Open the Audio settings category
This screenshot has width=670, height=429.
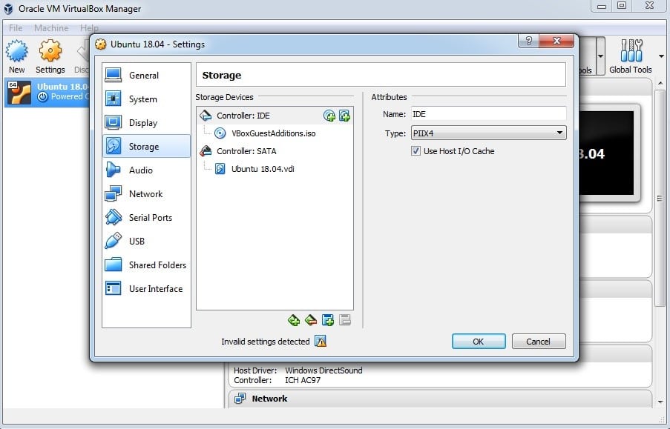point(146,170)
